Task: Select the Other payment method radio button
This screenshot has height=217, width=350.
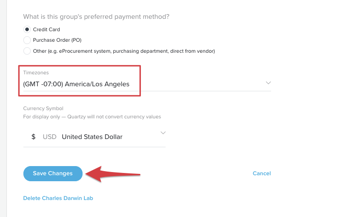Action: coord(27,51)
